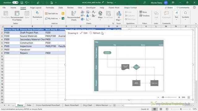Screen dimensions: 198x111
Task: Click the fit-to-page icon next to 54%
Action: click(189, 97)
